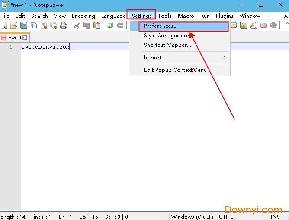Click the Close document toolbar icon
289x220 pixels.
(44, 25)
